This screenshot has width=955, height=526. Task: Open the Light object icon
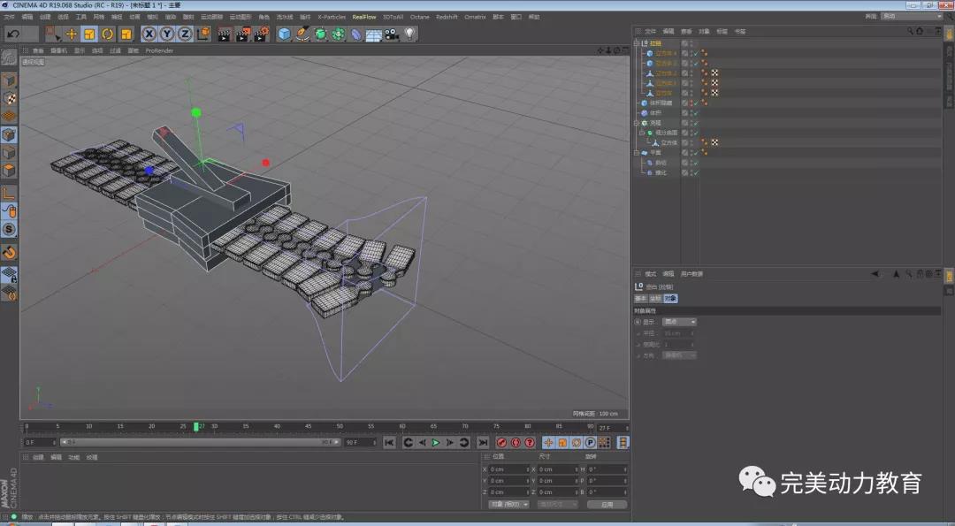coord(410,34)
